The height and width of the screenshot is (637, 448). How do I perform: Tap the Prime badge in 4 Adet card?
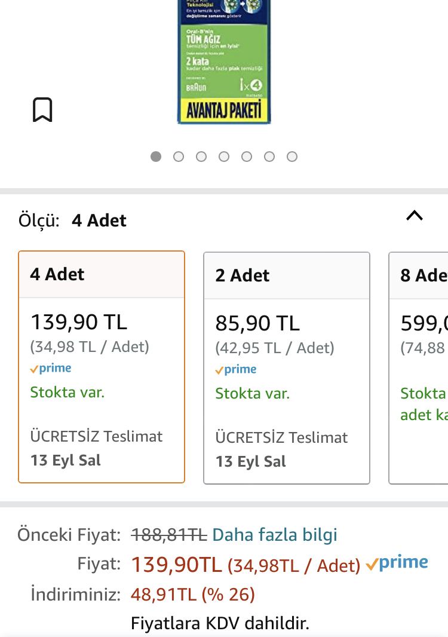pos(51,369)
